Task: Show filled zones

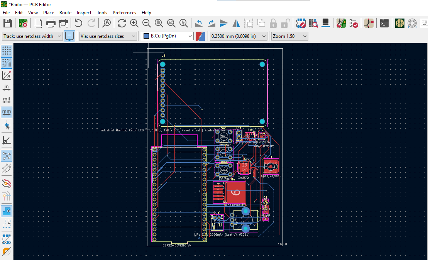Action: click(7, 211)
